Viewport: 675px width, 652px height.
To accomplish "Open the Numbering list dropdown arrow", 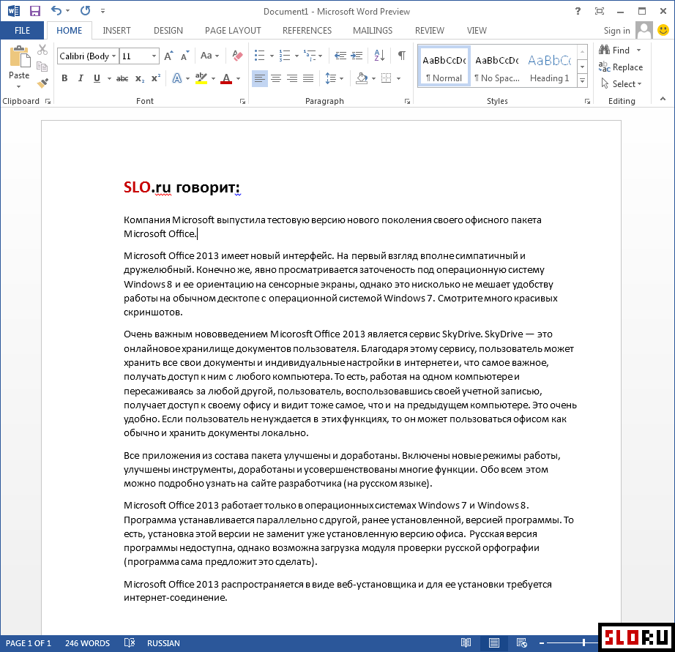I will pyautogui.click(x=297, y=56).
